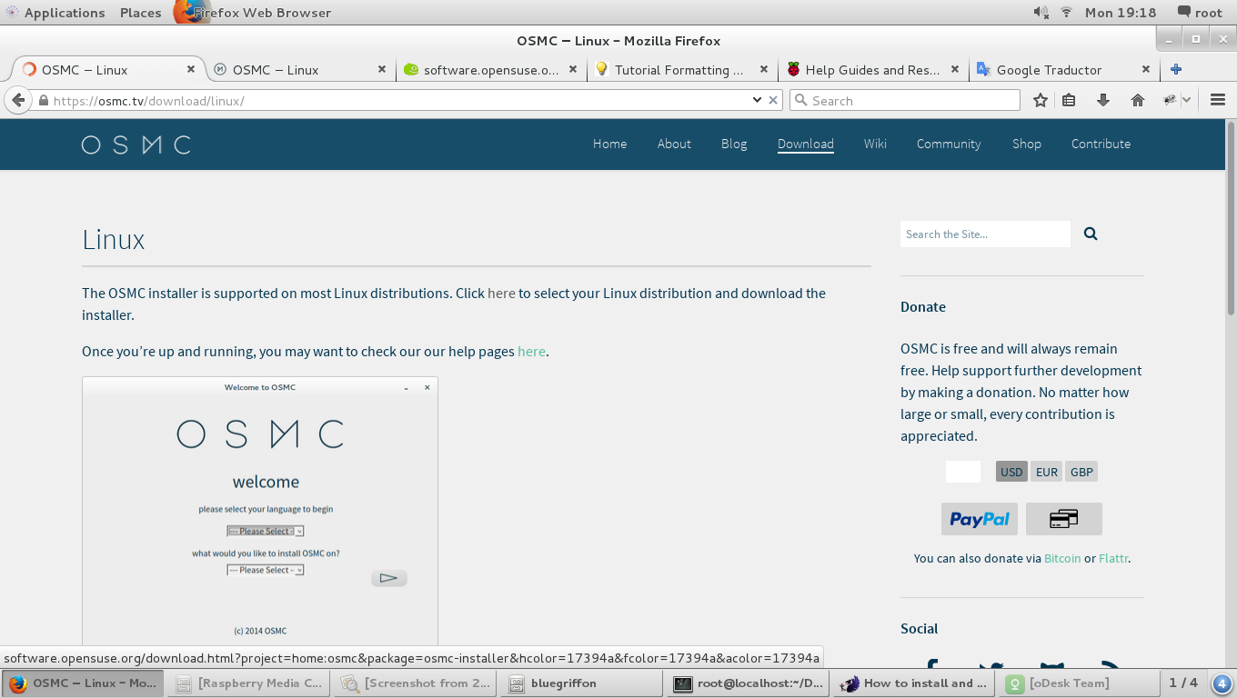Open the Home nav item
The width and height of the screenshot is (1237, 698).
tap(609, 144)
